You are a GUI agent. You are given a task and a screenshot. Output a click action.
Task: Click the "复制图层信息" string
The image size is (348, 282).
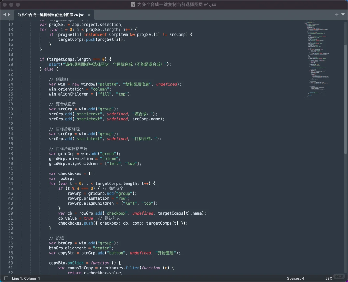click(137, 84)
